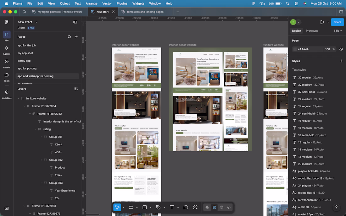Search pages with the magnifier icon
Screen dimensions: 346x216
(69, 37)
